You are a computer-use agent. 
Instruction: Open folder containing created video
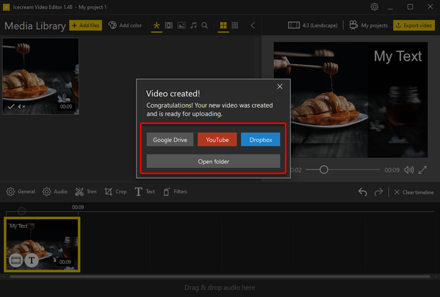click(214, 161)
